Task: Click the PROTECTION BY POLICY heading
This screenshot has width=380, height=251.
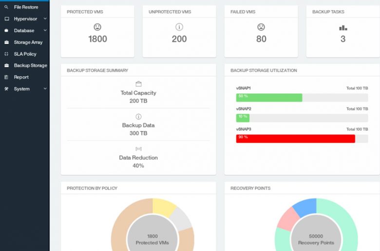Action: coord(92,188)
